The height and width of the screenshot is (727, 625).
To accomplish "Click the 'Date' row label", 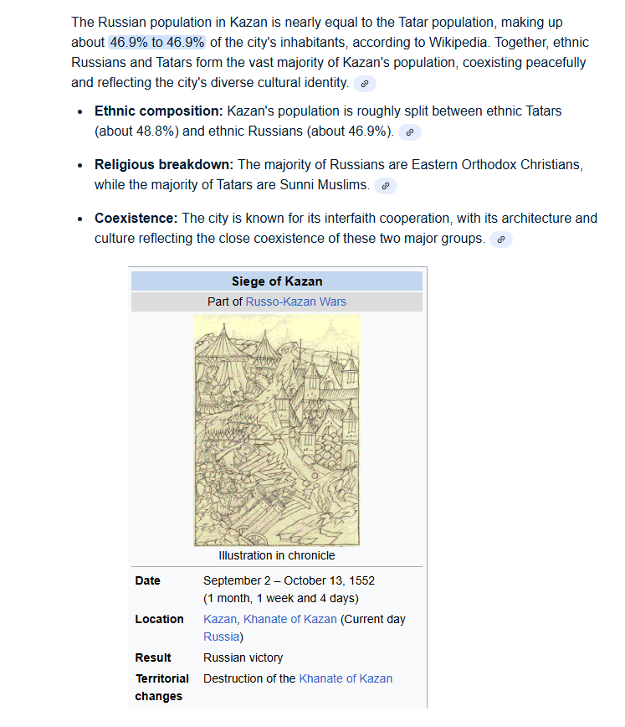I will (x=148, y=580).
